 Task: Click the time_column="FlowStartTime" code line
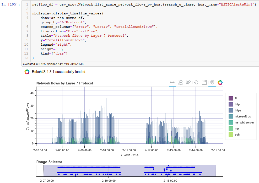tap(70, 31)
